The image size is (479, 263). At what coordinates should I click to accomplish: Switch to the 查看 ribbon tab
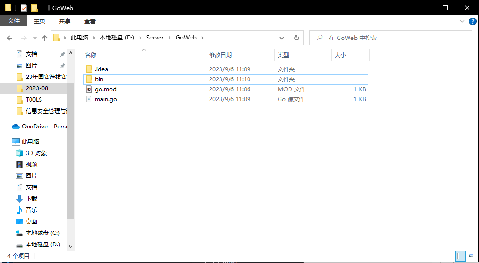pyautogui.click(x=90, y=21)
